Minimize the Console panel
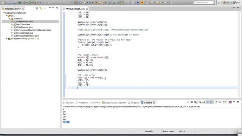The image size is (242, 136). tap(234, 102)
